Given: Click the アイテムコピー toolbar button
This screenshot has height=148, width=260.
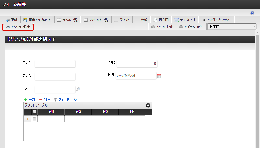Looking at the screenshot, I should tap(191, 27).
